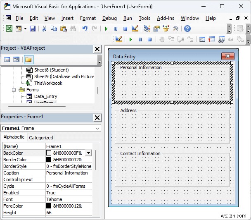The image size is (251, 220).
Task: Select the Contact Information frame on the form
Action: coord(173,169)
